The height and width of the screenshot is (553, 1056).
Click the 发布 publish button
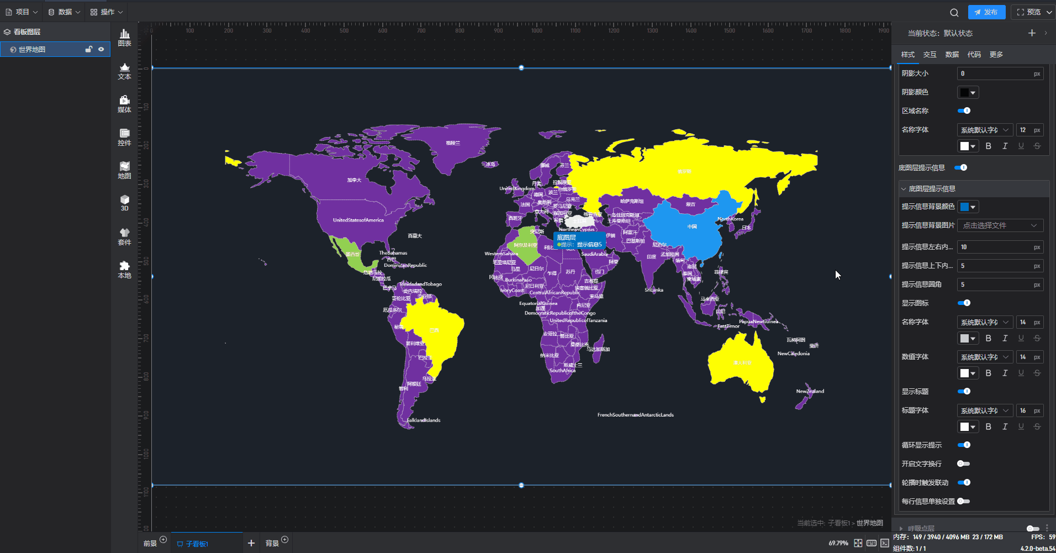(x=986, y=12)
